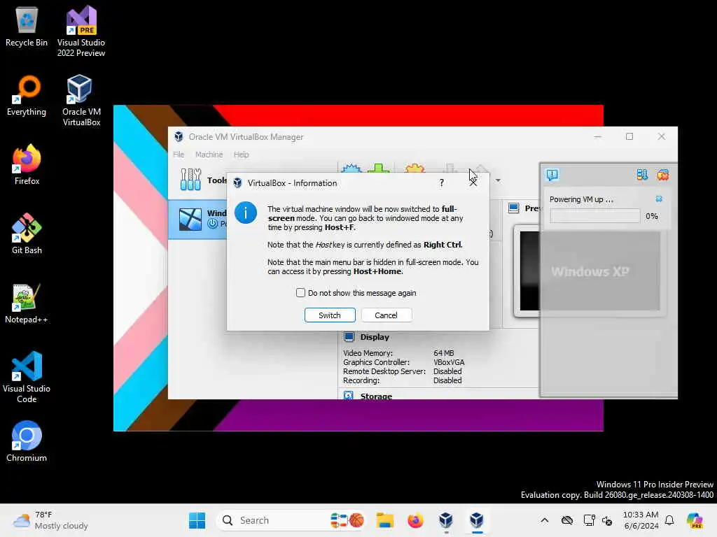
Task: Click the Preview section monitor icon
Action: pyautogui.click(x=514, y=208)
